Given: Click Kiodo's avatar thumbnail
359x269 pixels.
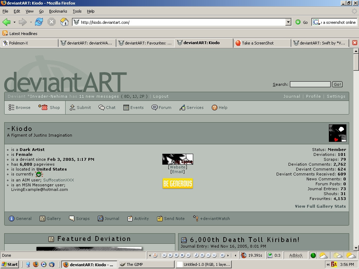Looking at the screenshot, I should tap(338, 133).
